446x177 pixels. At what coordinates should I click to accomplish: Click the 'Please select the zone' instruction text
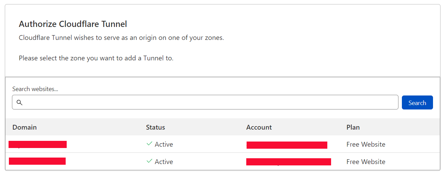[x=96, y=58]
